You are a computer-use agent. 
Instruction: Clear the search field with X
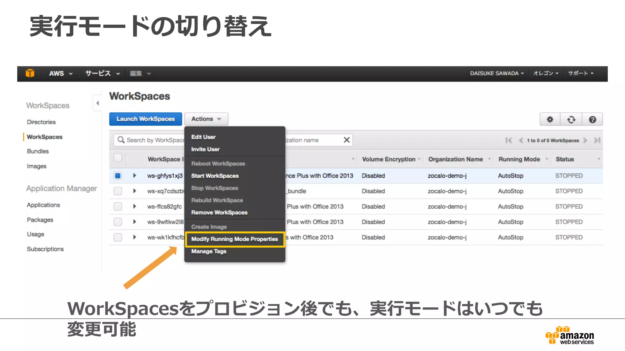point(347,140)
